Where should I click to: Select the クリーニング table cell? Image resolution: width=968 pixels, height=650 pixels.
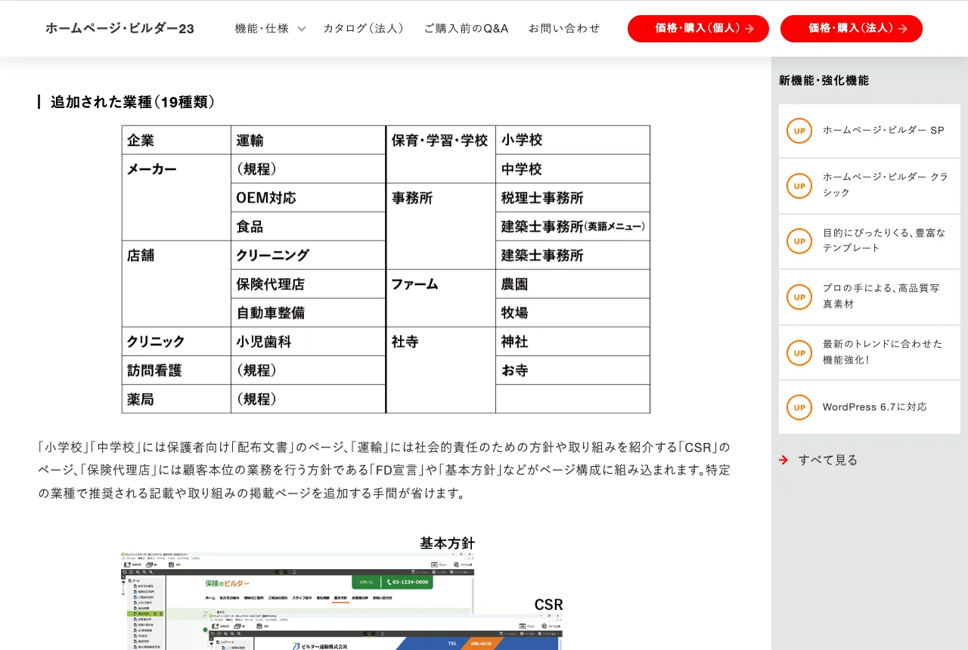click(x=309, y=255)
